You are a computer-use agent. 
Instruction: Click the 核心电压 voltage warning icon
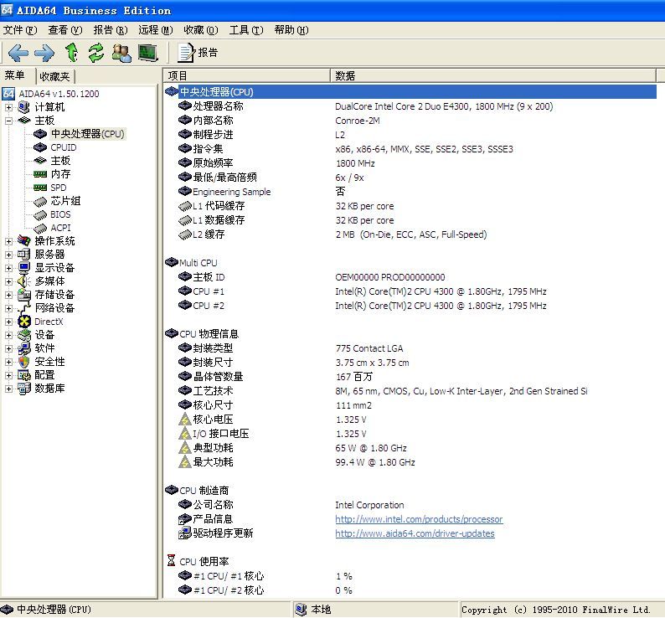point(184,420)
